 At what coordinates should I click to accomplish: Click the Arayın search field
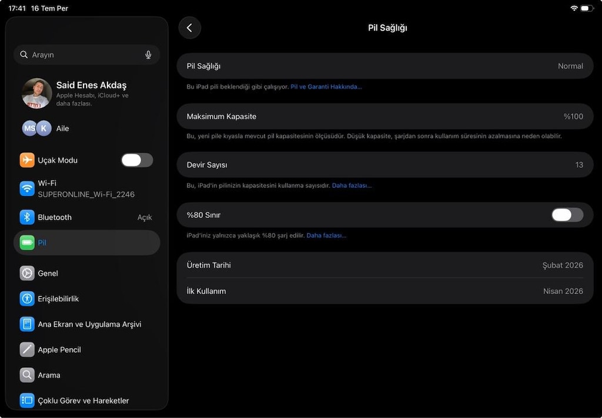point(87,55)
